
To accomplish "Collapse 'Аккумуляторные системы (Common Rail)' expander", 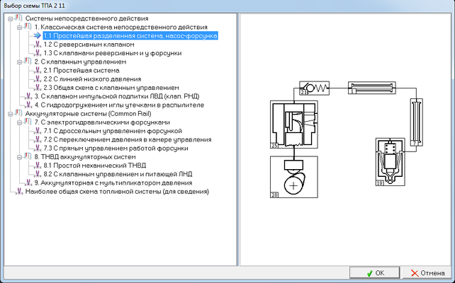I will pos(11,114).
